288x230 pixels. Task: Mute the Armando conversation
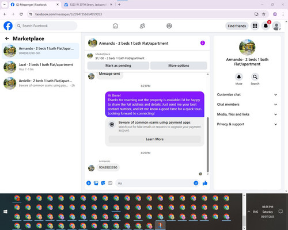[238, 77]
